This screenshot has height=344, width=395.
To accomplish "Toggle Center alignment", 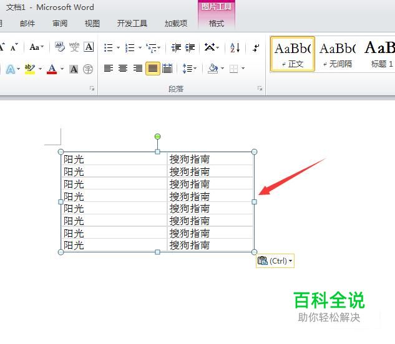I will tap(123, 69).
